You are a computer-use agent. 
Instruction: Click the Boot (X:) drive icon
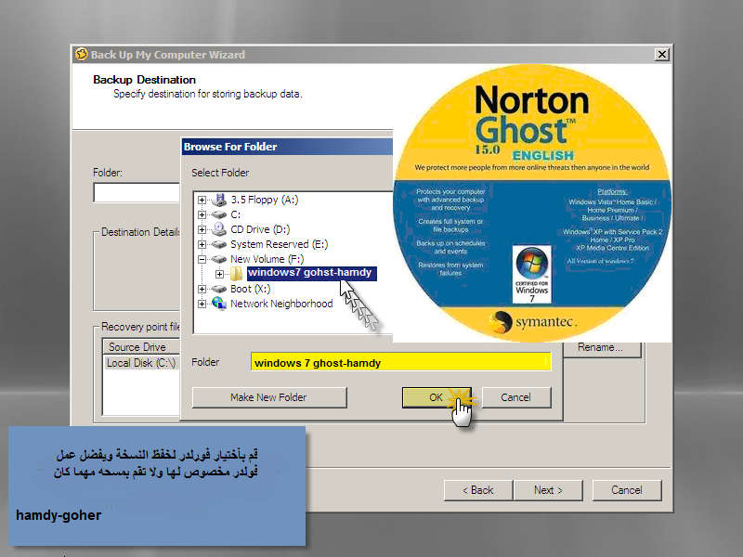coord(219,289)
